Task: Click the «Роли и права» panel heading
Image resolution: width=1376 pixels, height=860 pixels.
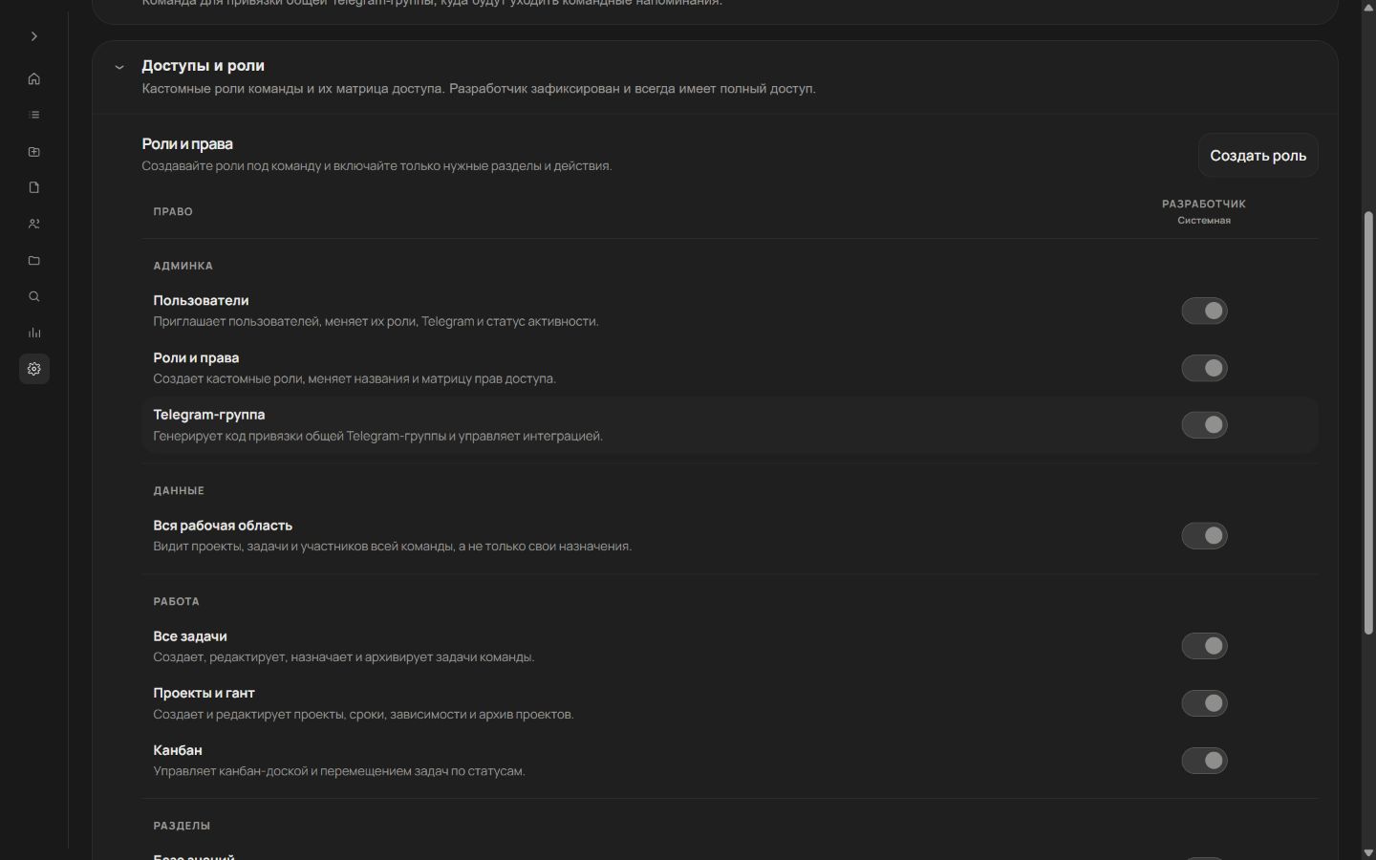Action: (187, 144)
